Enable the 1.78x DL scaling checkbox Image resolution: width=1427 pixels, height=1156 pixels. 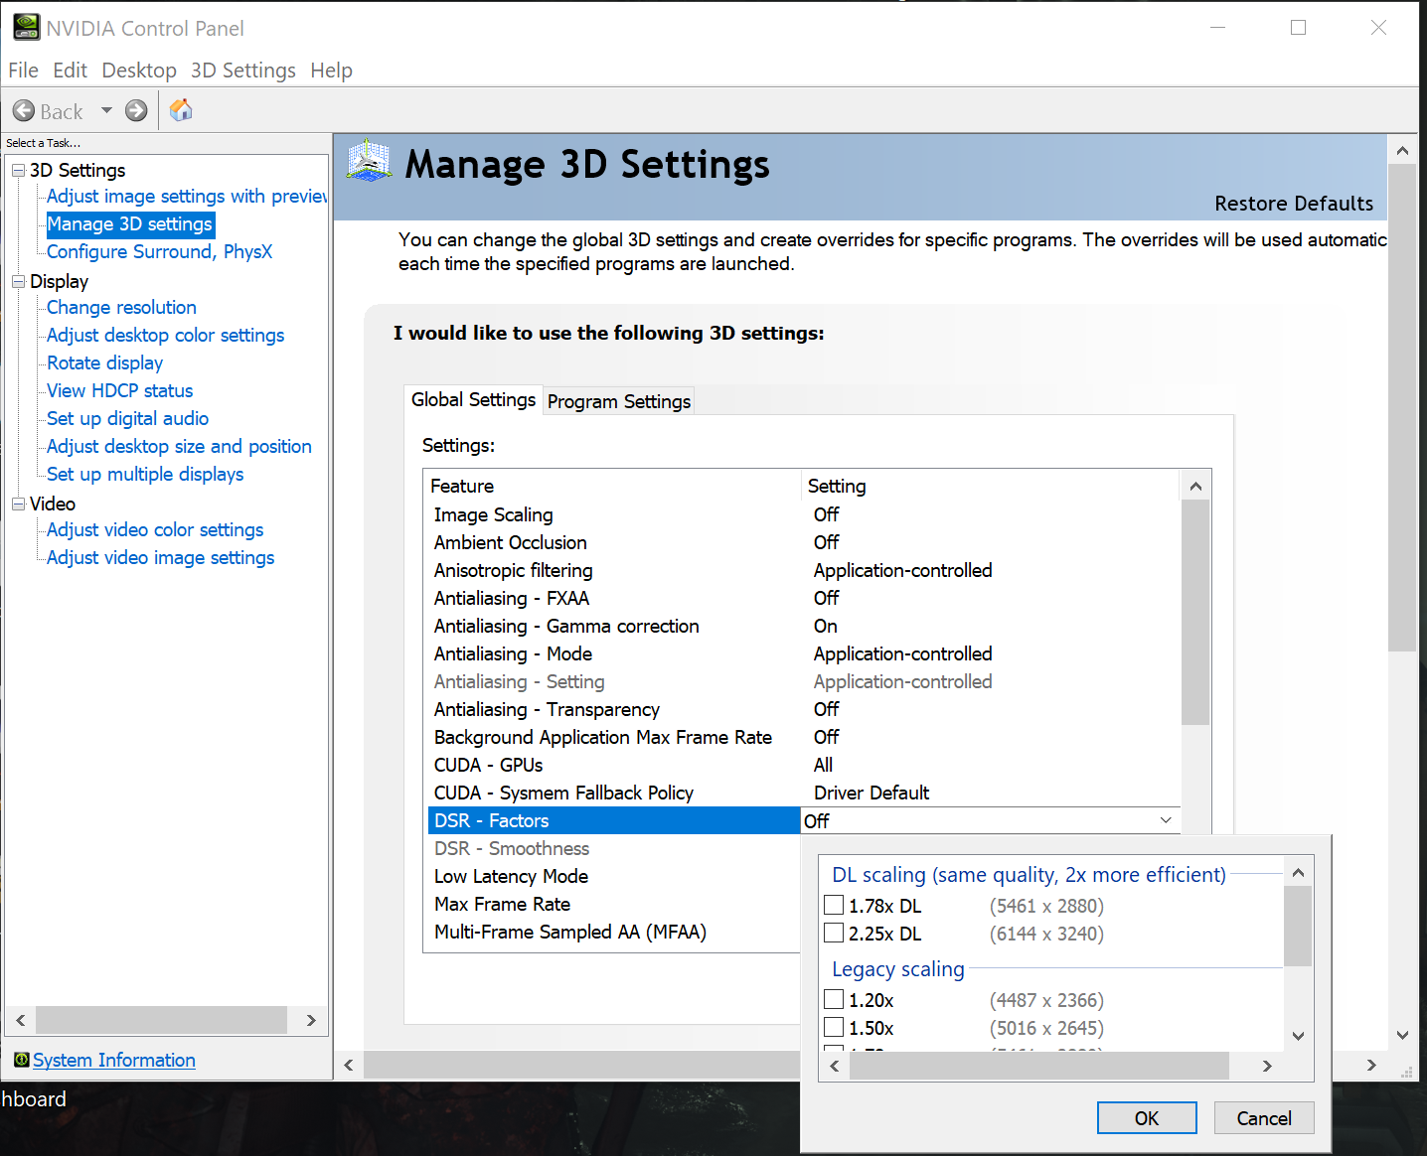point(835,905)
